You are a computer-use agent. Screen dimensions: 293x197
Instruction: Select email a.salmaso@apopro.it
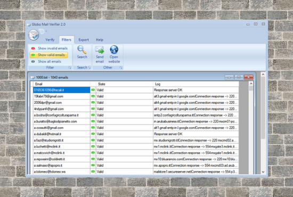click(62, 166)
